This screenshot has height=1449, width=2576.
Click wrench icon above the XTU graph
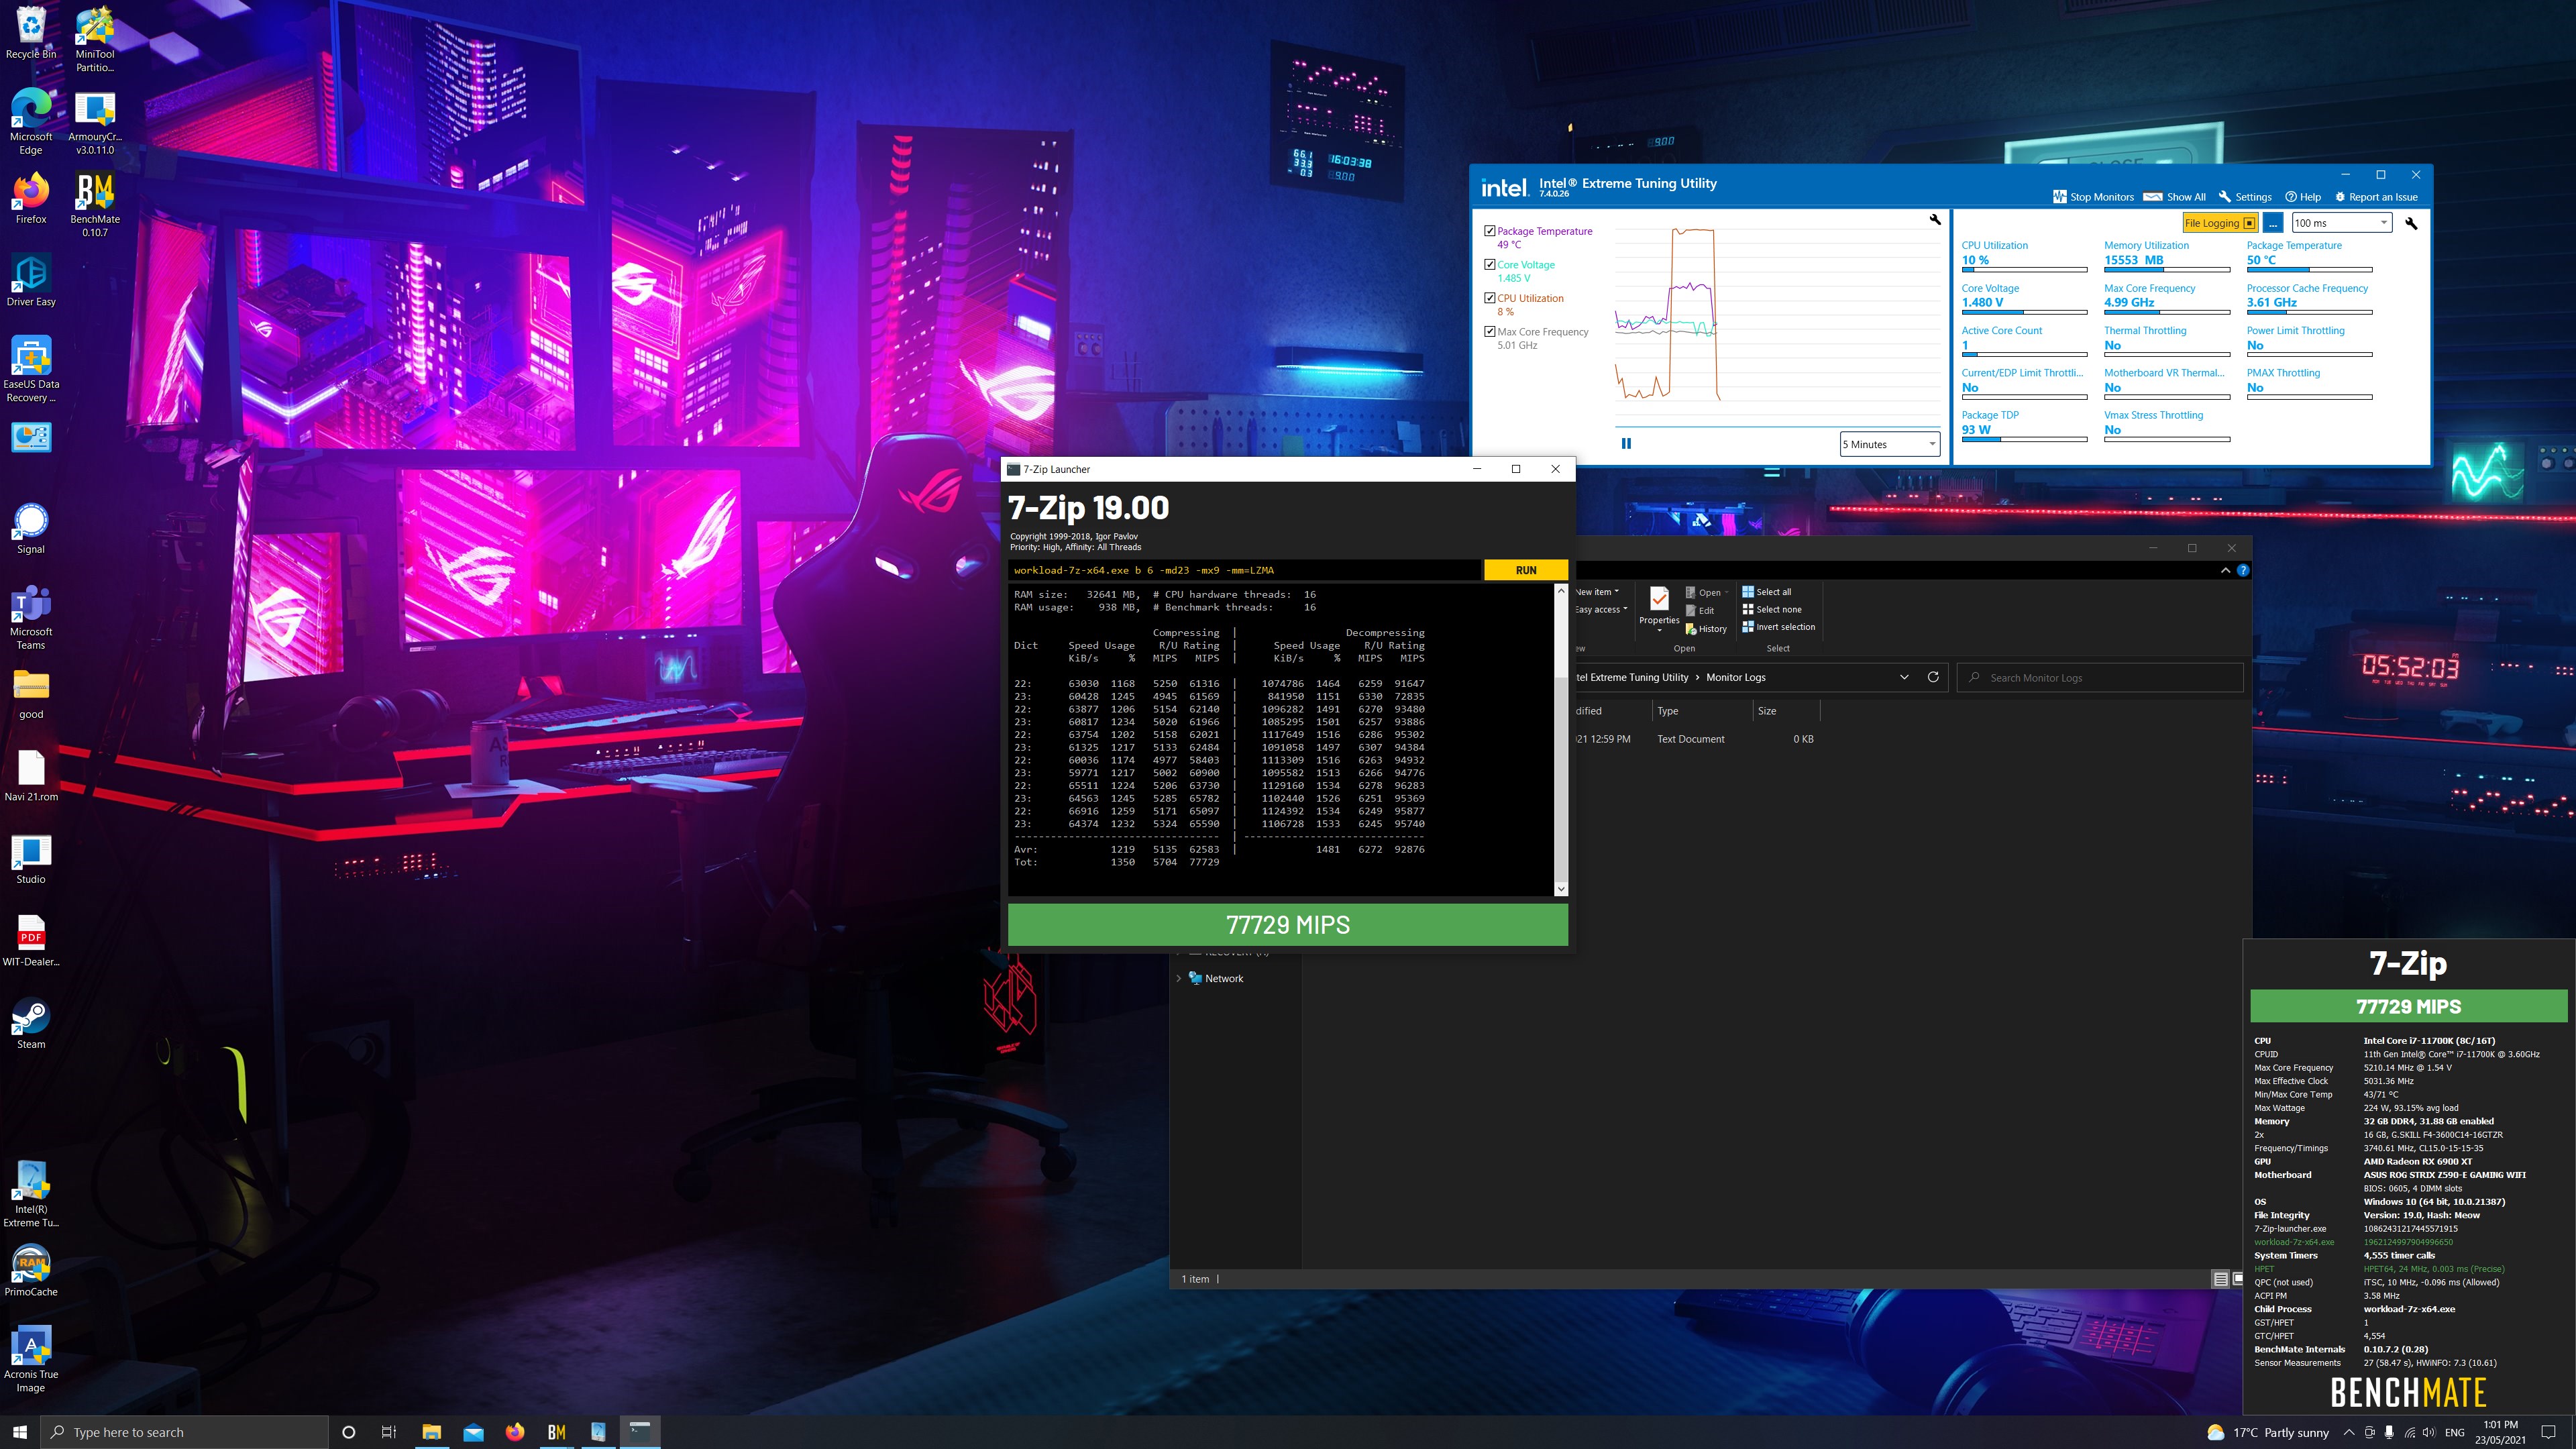[1935, 219]
